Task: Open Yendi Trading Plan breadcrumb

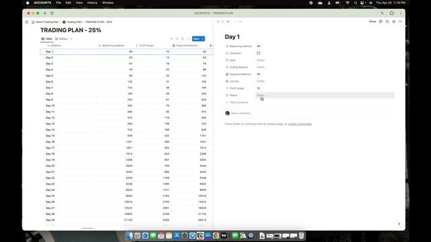Action: tap(45, 22)
